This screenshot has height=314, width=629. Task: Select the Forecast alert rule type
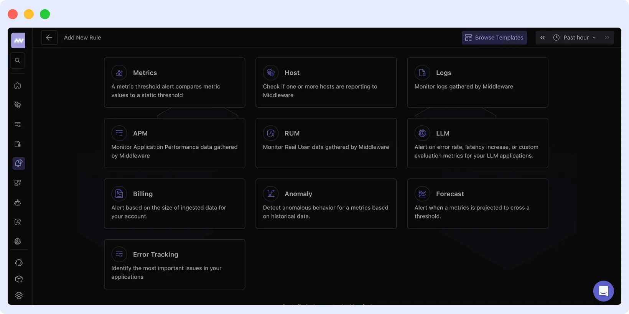pos(478,204)
